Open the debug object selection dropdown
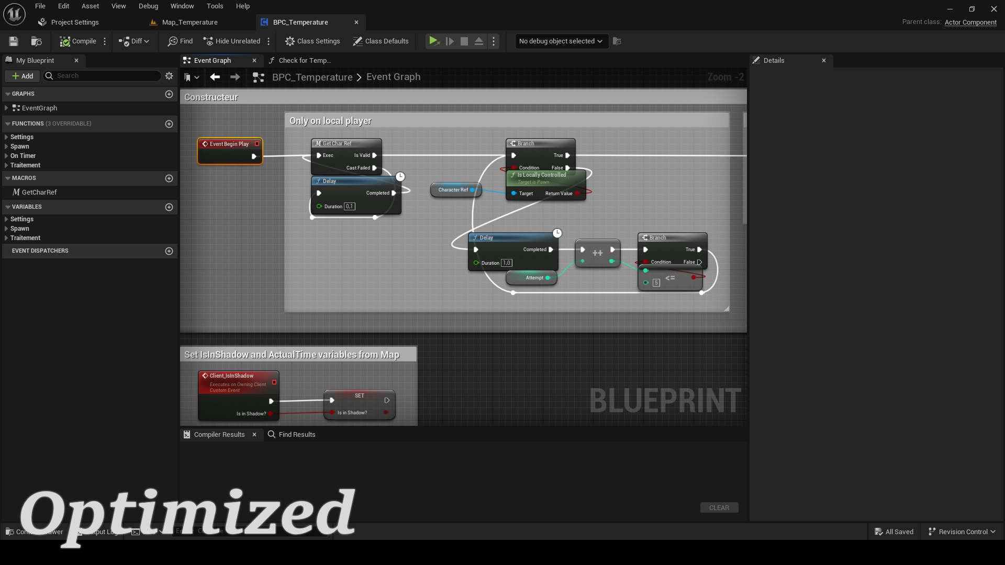1005x565 pixels. [561, 41]
